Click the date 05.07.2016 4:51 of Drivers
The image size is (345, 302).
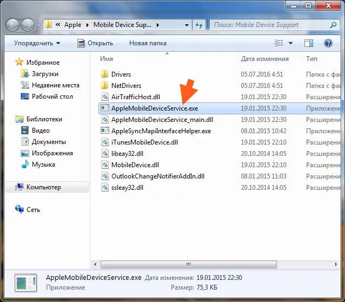(262, 74)
